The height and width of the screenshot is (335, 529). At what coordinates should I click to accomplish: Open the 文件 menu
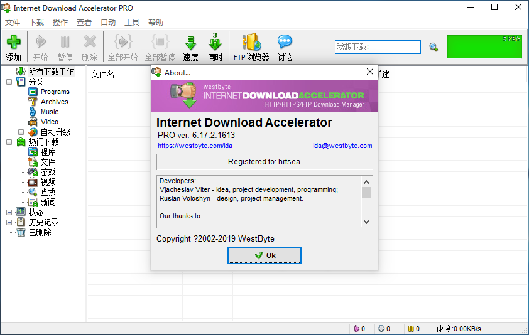click(13, 22)
